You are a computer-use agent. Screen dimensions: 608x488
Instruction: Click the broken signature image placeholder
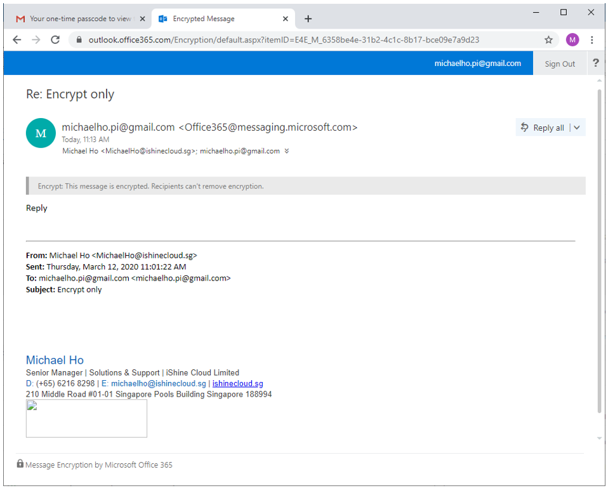pyautogui.click(x=86, y=419)
